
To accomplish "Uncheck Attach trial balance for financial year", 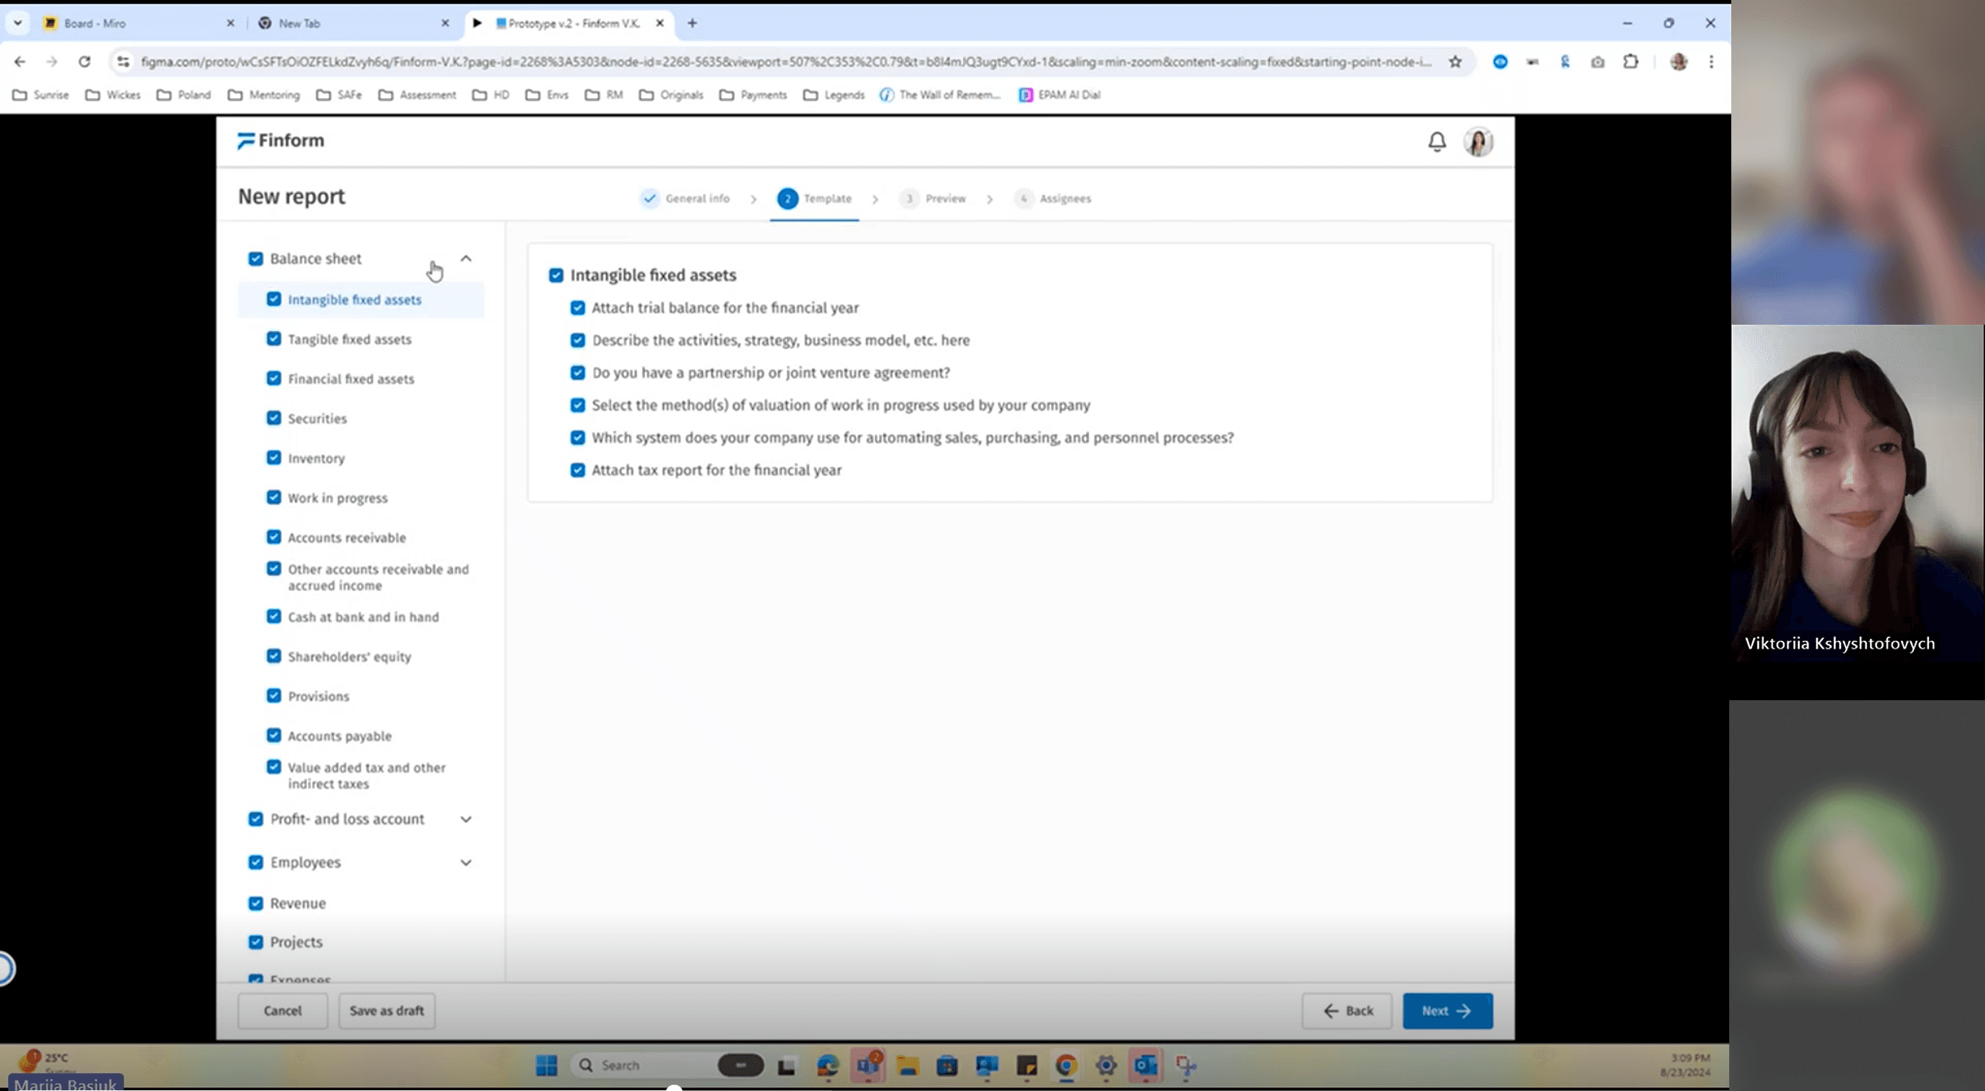I will tap(577, 308).
